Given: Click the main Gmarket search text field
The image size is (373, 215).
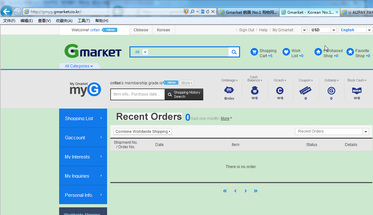Looking at the screenshot, I should (188, 52).
